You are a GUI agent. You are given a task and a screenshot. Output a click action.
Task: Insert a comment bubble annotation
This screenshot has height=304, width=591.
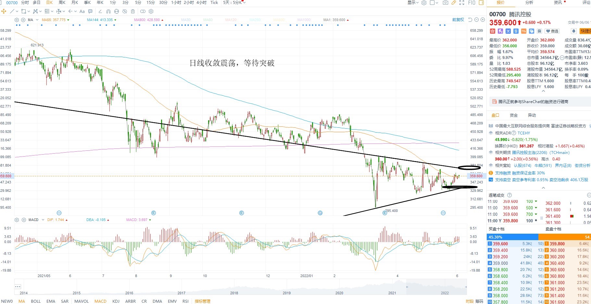[x=91, y=11]
